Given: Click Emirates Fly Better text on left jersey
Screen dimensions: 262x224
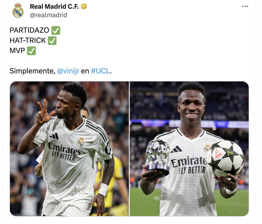Looking at the screenshot, I should (64, 152).
